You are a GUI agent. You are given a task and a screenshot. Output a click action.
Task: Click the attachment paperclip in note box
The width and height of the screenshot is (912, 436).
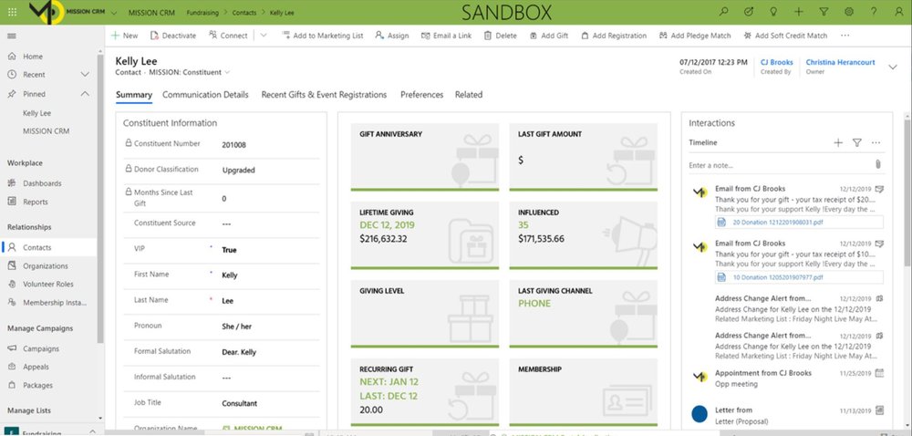click(877, 164)
